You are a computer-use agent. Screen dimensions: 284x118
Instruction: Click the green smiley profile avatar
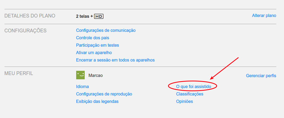(x=80, y=75)
